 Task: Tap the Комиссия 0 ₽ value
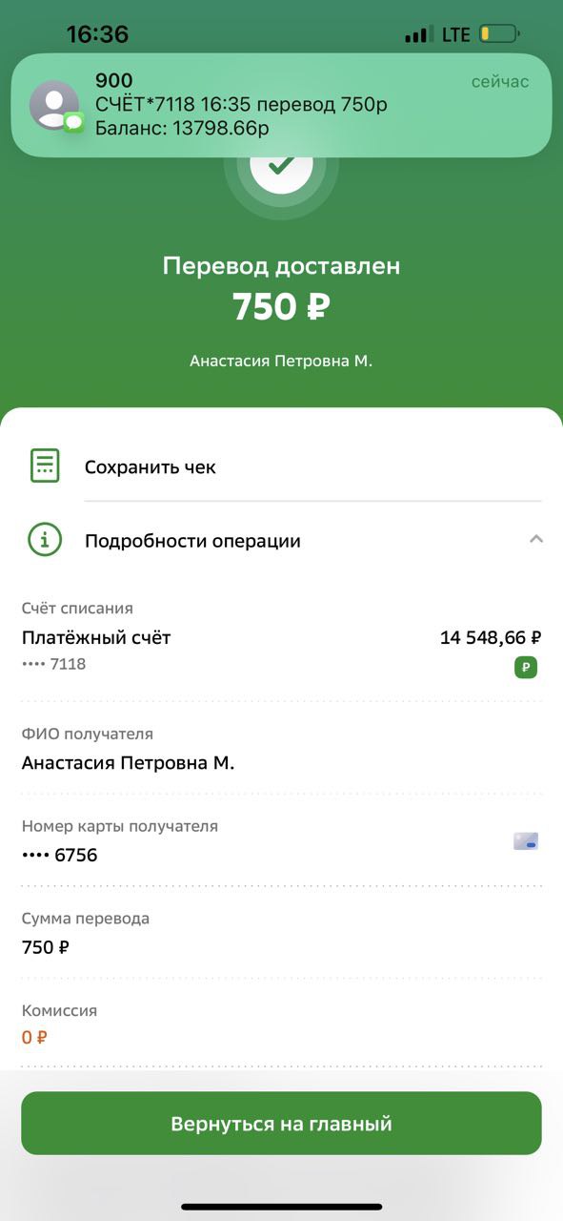(35, 1037)
